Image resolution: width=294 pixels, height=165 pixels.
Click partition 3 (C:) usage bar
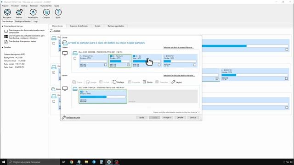click(x=147, y=61)
